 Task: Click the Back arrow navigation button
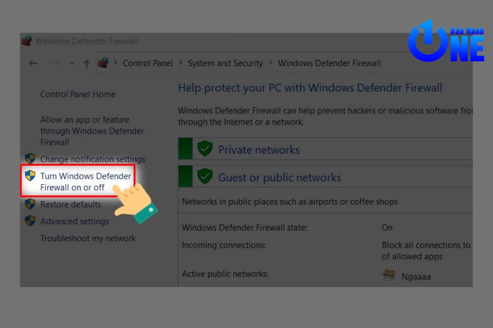[33, 63]
